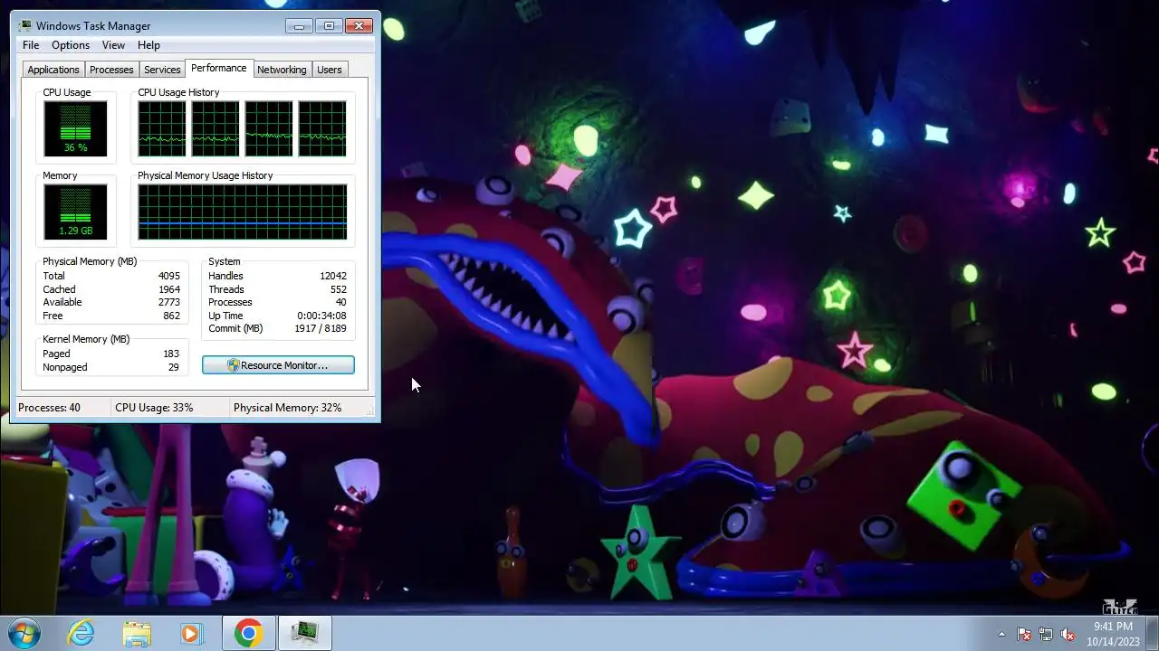Switch to the Processes tab
The height and width of the screenshot is (651, 1159).
111,70
